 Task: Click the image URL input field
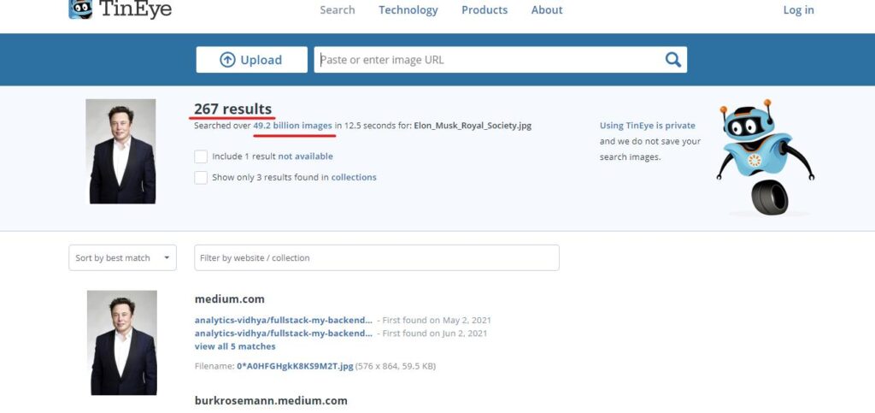point(487,60)
